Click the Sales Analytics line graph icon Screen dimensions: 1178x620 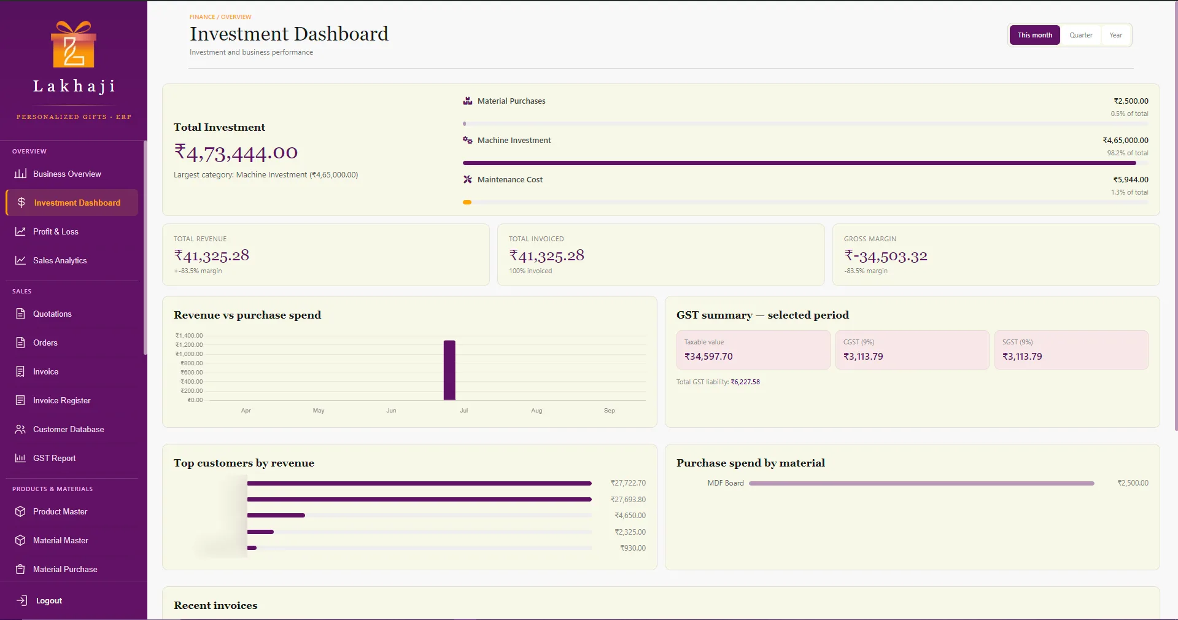point(20,260)
